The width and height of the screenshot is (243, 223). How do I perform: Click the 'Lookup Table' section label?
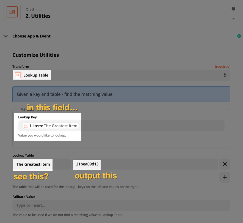(23, 156)
